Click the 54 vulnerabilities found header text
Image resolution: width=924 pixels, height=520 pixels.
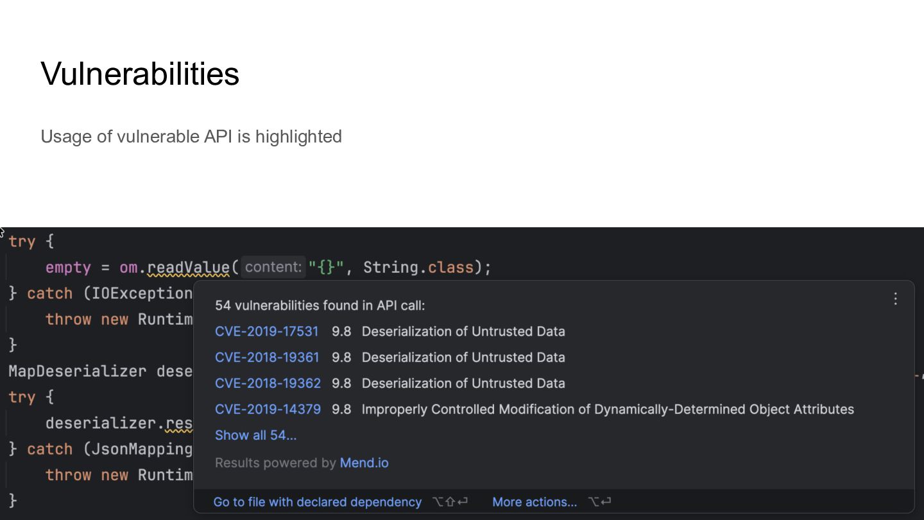(x=320, y=306)
